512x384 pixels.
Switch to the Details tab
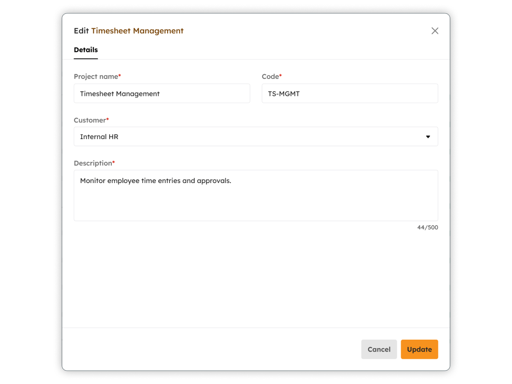tap(86, 50)
